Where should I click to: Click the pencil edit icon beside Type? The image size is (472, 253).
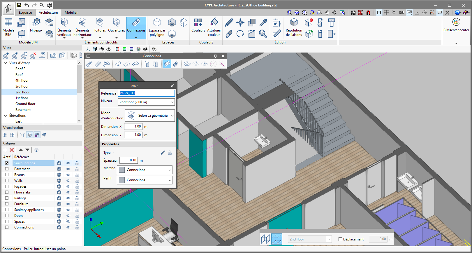click(163, 153)
